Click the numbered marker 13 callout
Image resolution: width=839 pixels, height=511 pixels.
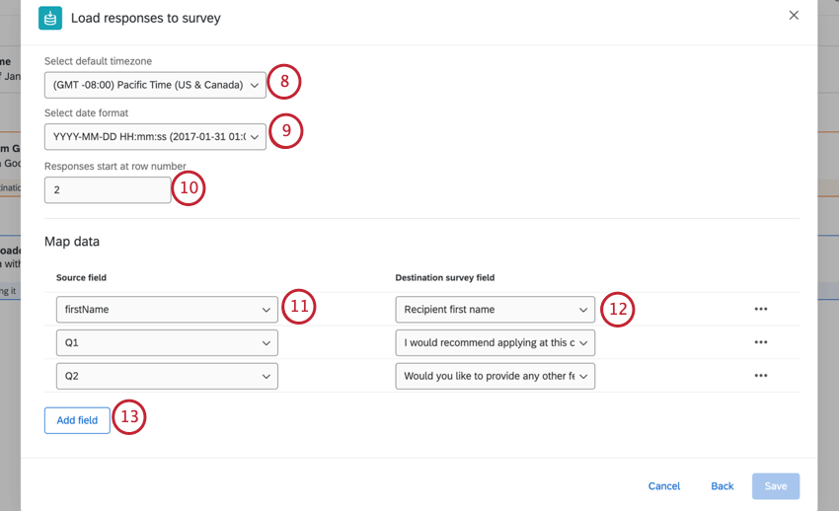point(129,417)
